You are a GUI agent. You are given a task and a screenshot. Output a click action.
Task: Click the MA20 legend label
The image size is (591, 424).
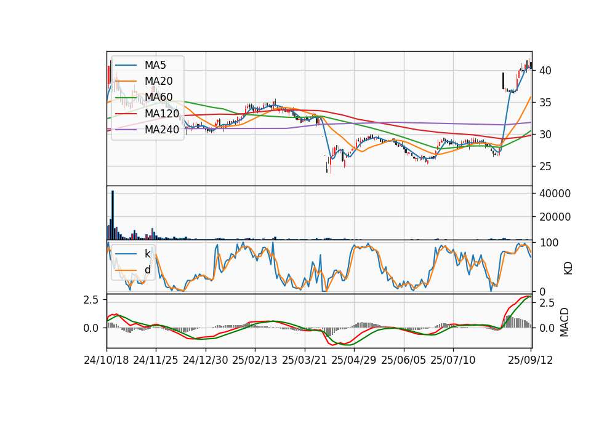click(x=158, y=81)
